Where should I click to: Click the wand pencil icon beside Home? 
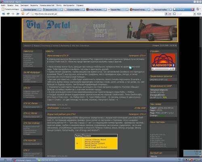coord(28,14)
